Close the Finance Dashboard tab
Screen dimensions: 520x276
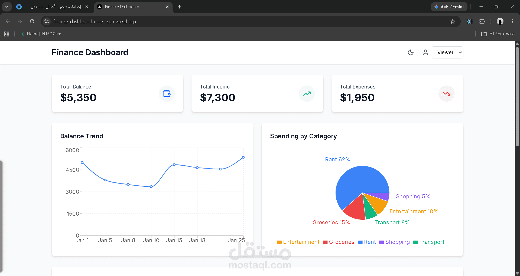point(167,7)
